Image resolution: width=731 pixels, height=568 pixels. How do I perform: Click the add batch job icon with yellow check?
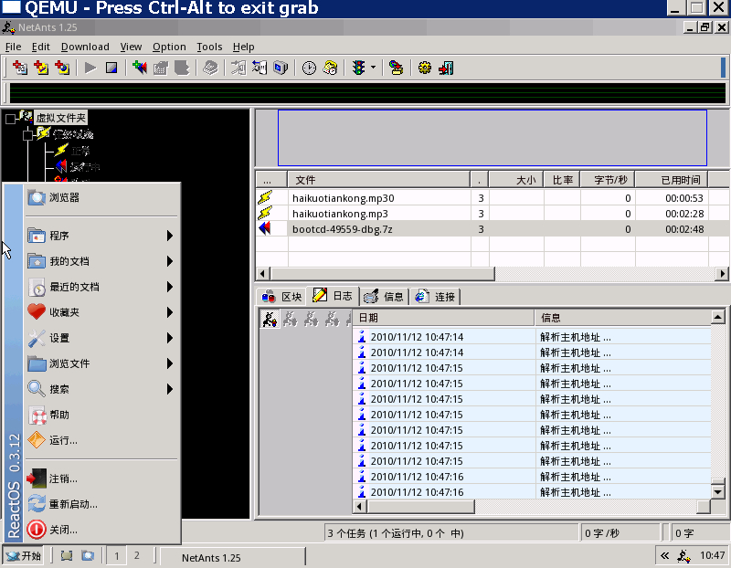pyautogui.click(x=41, y=68)
